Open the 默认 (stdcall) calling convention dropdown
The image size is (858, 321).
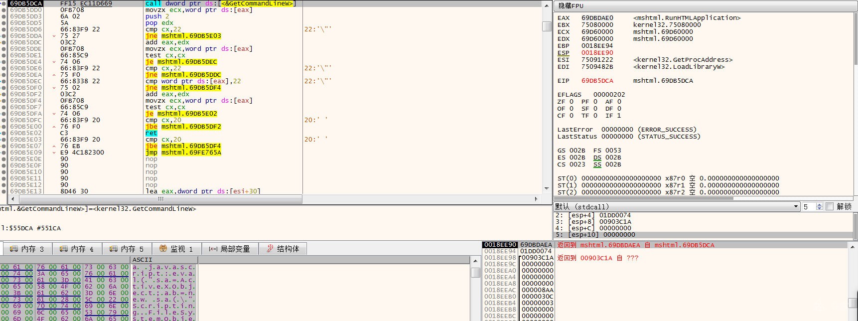tap(677, 206)
